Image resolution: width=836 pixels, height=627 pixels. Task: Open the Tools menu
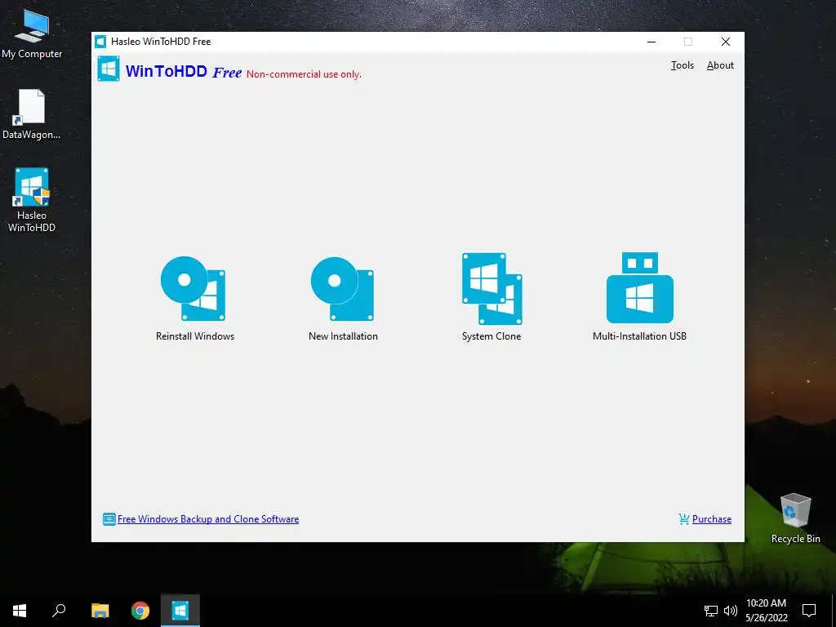682,65
